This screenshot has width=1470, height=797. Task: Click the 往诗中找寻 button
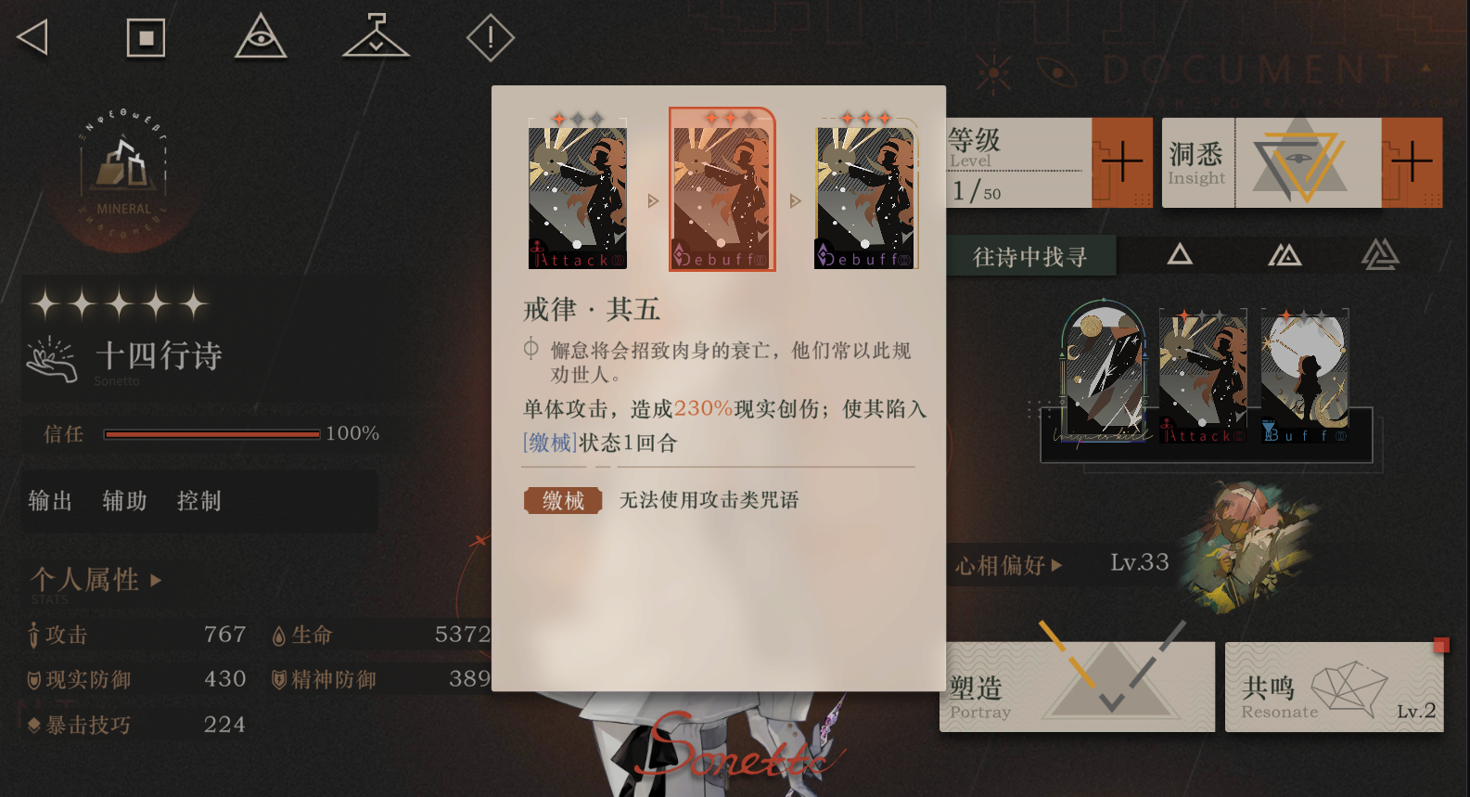tap(1030, 257)
